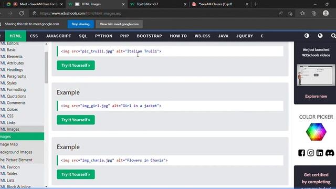The image size is (336, 189).
Task: Close the Meet SaeeAM Class tab
Action: coord(61,4)
